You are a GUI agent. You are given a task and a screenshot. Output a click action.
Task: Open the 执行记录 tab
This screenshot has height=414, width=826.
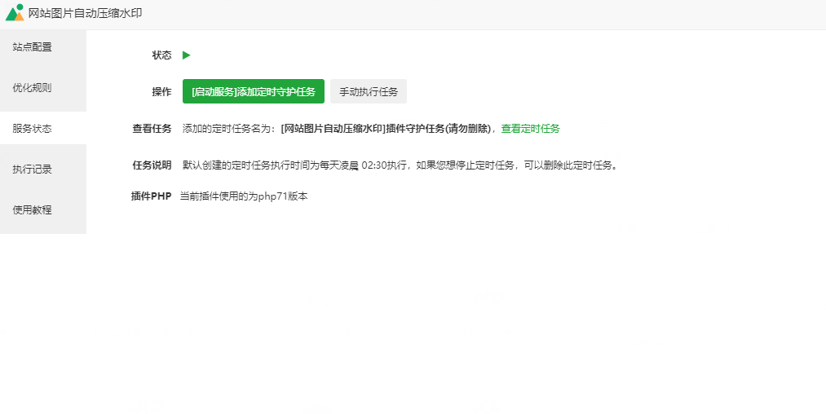[x=43, y=169]
